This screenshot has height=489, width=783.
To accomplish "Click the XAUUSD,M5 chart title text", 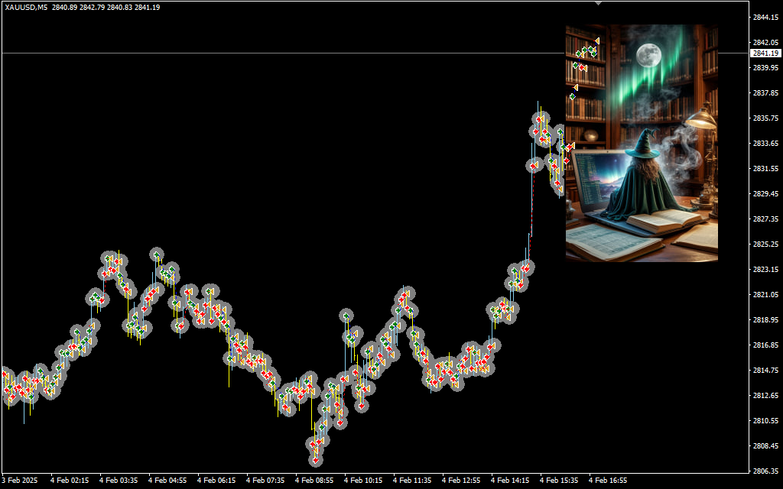I will click(x=26, y=8).
